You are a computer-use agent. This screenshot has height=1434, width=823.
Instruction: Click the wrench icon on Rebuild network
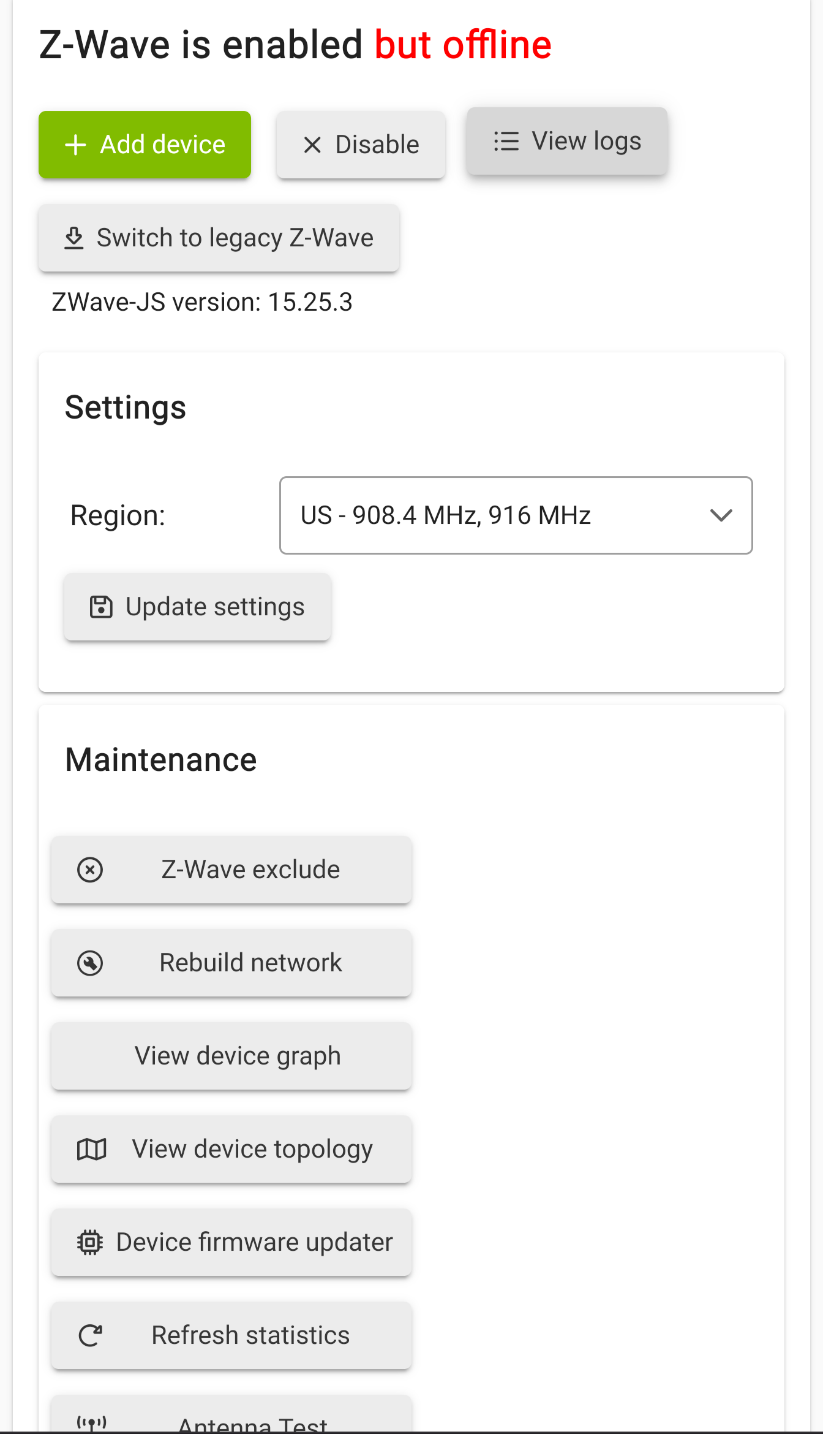(x=90, y=963)
